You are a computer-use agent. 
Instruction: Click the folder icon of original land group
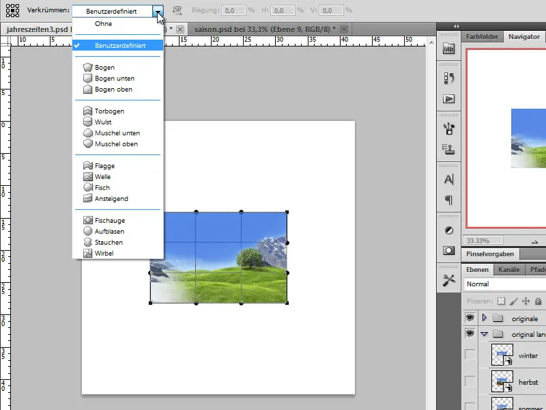[x=498, y=334]
